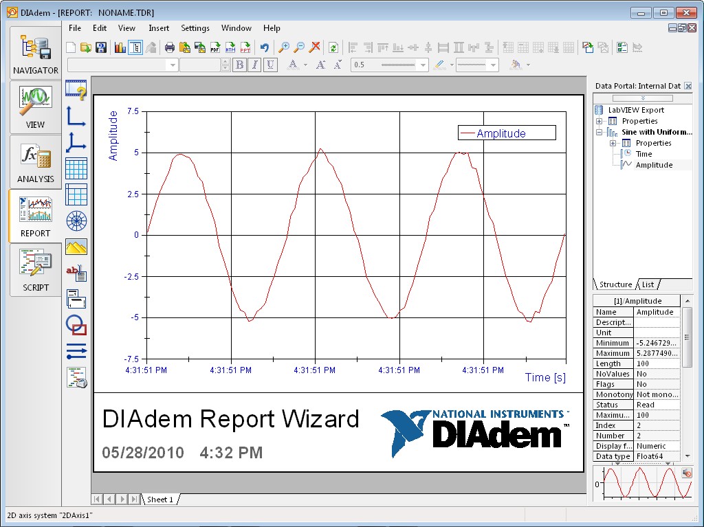
Task: Insert a text object
Action: (x=76, y=272)
